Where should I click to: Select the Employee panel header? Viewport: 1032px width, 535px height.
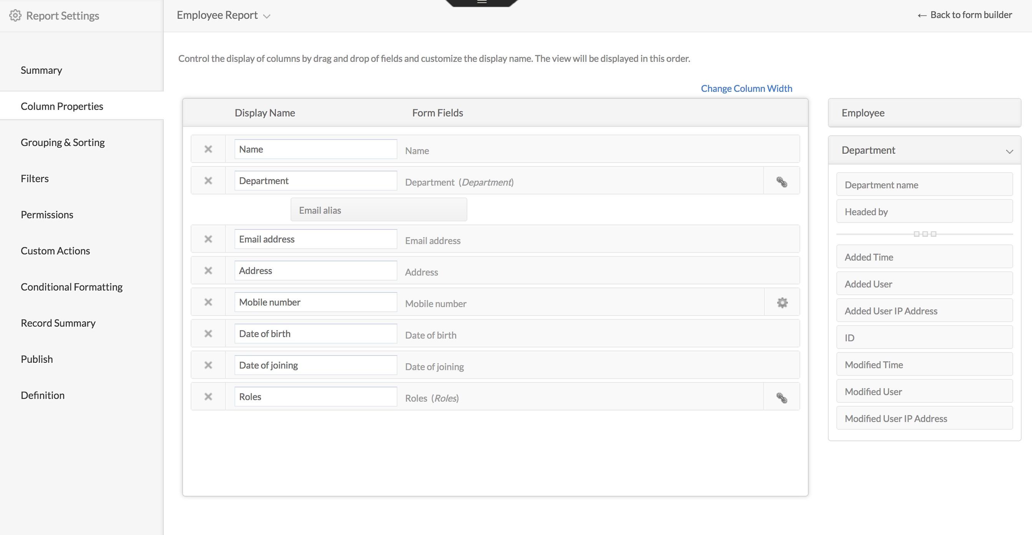pyautogui.click(x=924, y=113)
